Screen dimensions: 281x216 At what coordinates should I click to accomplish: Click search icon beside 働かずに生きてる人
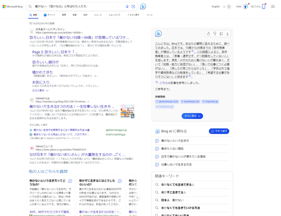pyautogui.click(x=157, y=192)
